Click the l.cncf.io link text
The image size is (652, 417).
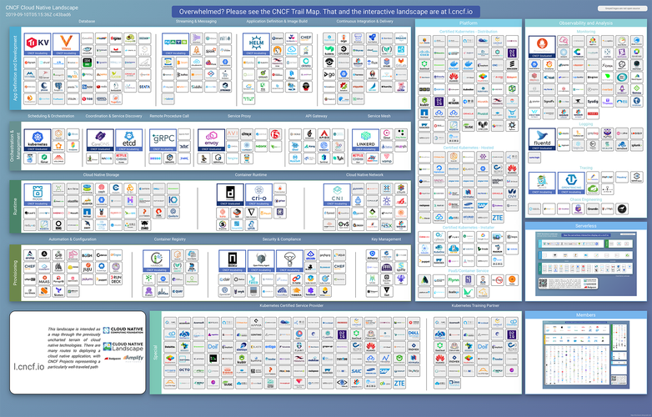click(x=28, y=366)
